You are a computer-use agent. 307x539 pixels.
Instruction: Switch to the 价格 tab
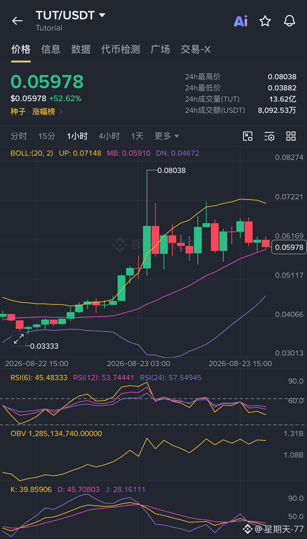pos(21,49)
